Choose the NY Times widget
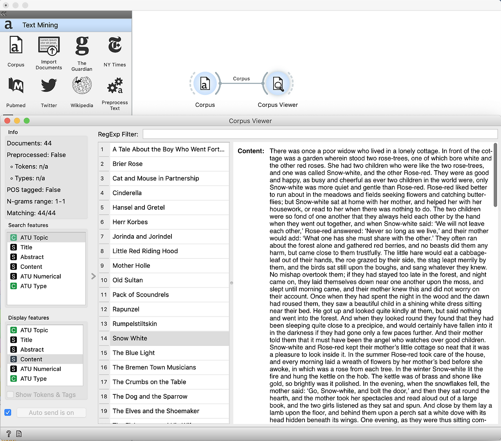 115,51
